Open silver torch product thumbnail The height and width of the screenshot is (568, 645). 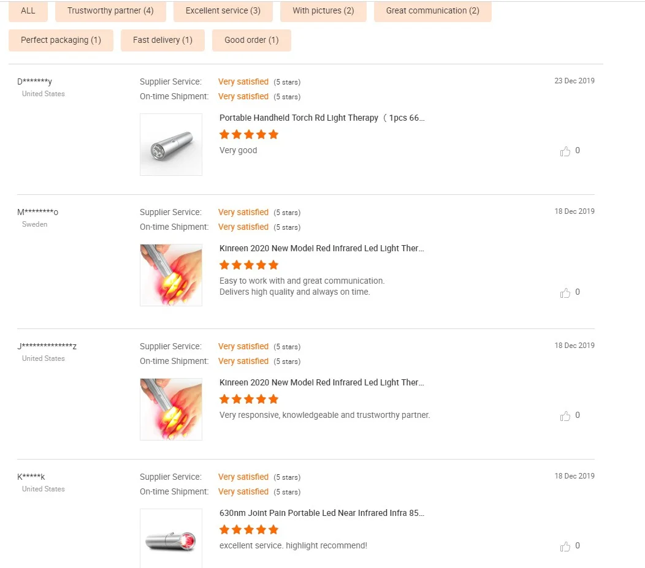click(x=171, y=145)
